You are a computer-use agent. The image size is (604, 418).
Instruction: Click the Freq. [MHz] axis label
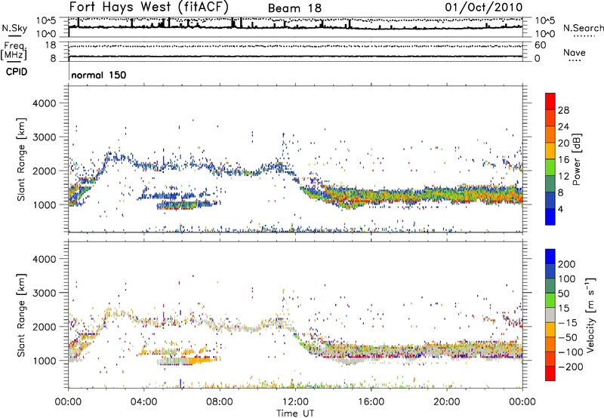coord(14,51)
